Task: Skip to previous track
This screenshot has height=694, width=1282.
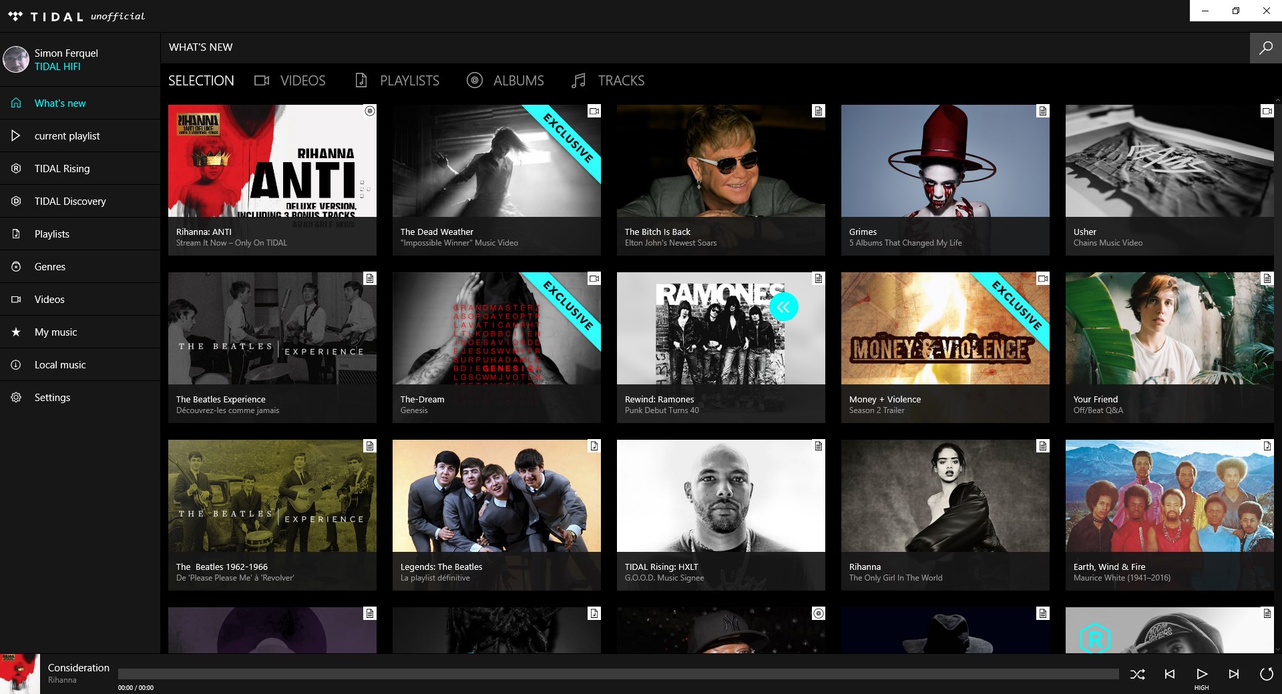Action: tap(1170, 674)
